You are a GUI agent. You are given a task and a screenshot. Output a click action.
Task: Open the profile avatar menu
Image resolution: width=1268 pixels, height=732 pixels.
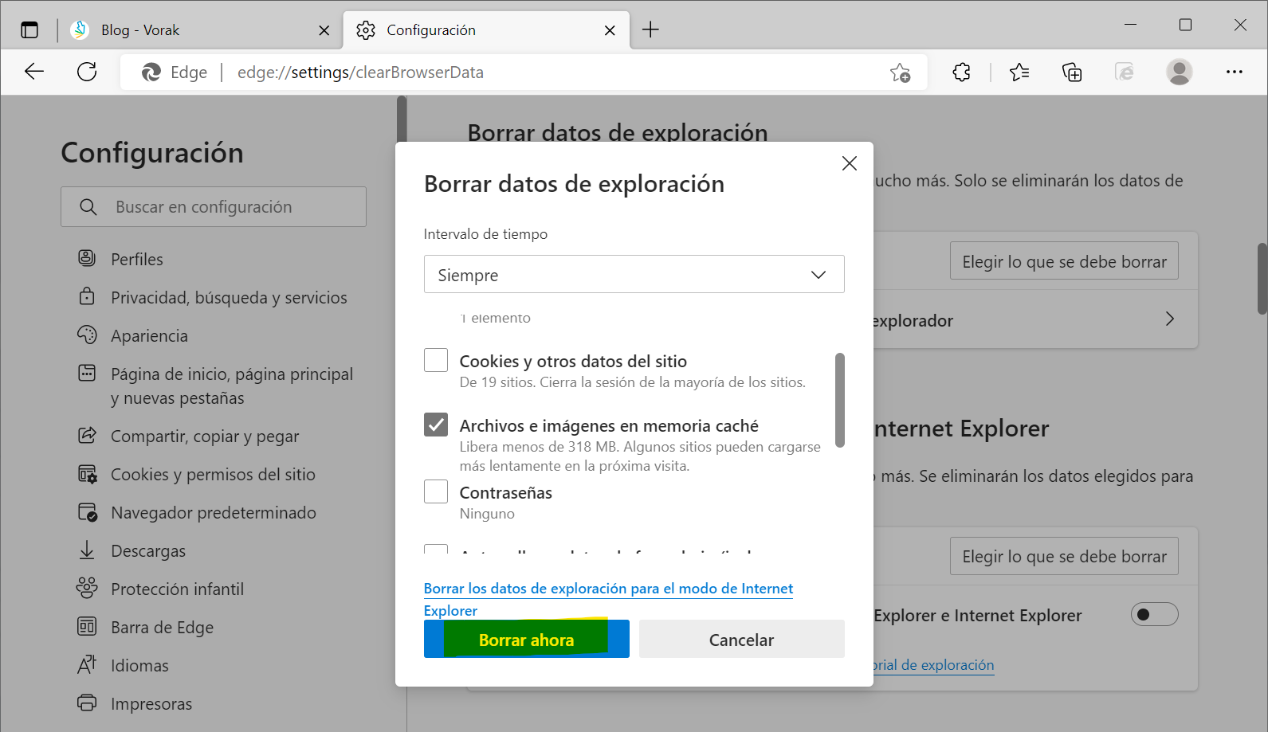1180,72
